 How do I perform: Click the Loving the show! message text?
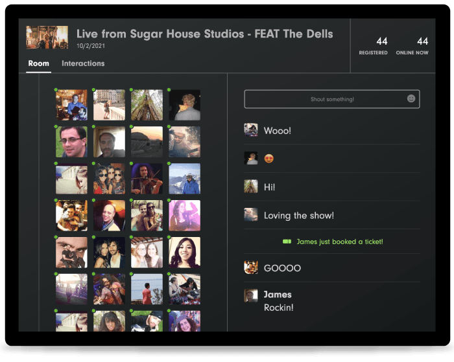click(299, 216)
